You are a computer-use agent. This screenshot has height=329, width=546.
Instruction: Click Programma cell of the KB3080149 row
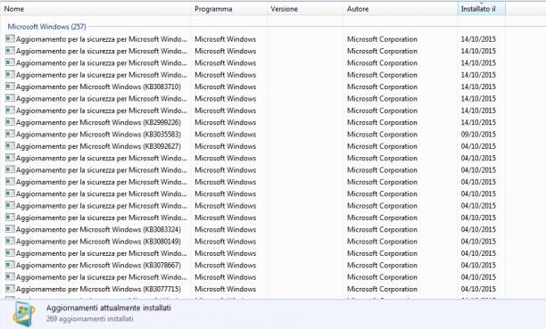226,242
